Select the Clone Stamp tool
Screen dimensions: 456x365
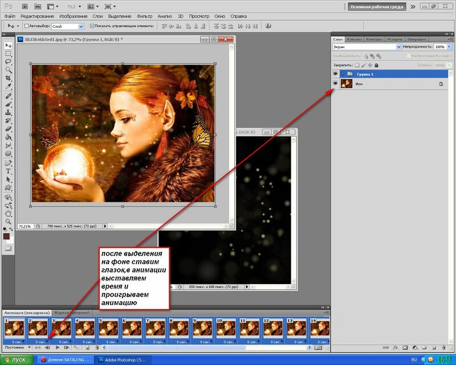[x=8, y=112]
